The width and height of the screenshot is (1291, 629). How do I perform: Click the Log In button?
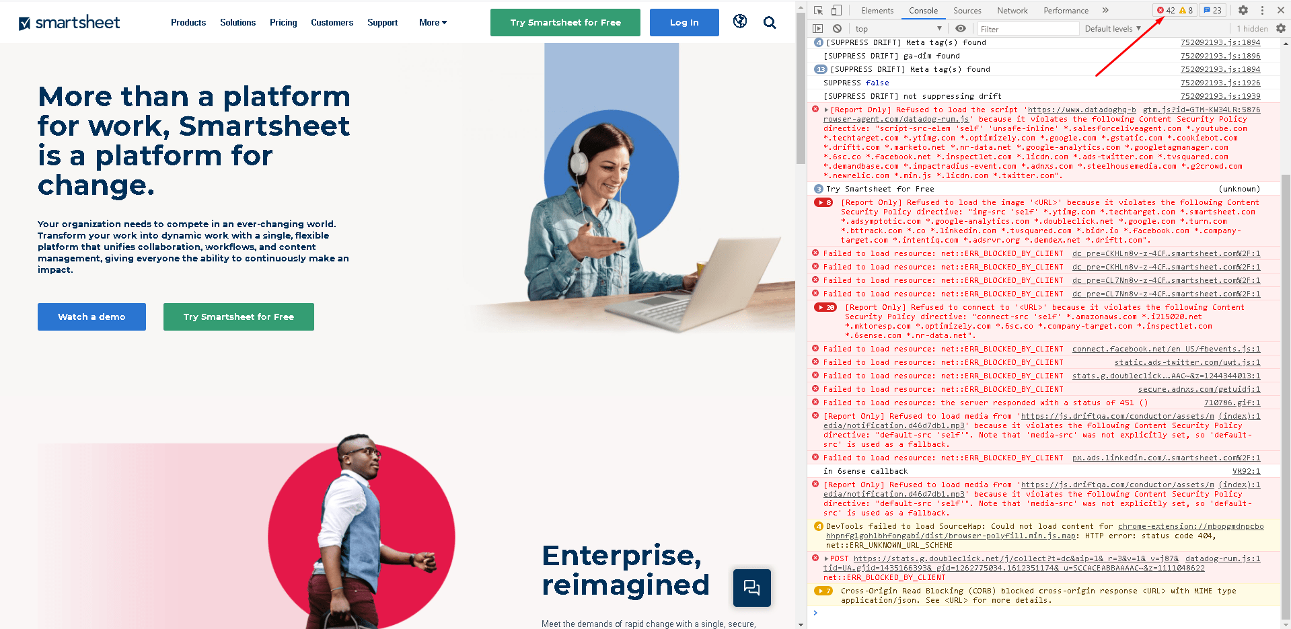(x=684, y=22)
